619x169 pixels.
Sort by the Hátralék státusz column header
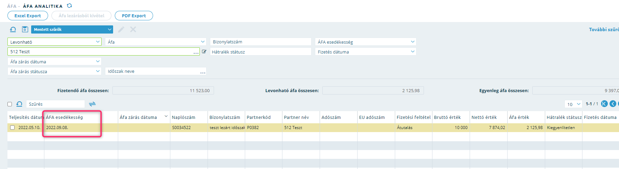[563, 117]
